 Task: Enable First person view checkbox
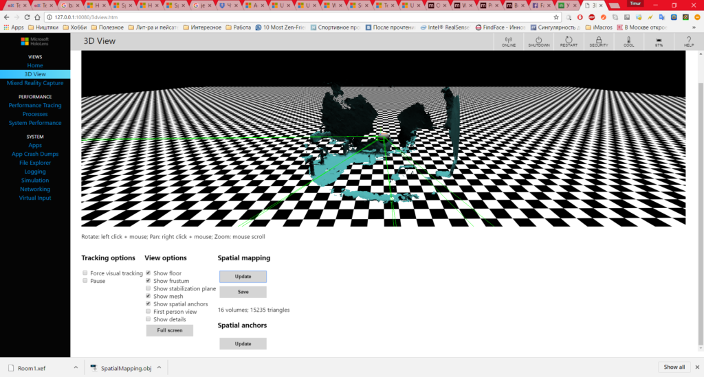tap(148, 311)
